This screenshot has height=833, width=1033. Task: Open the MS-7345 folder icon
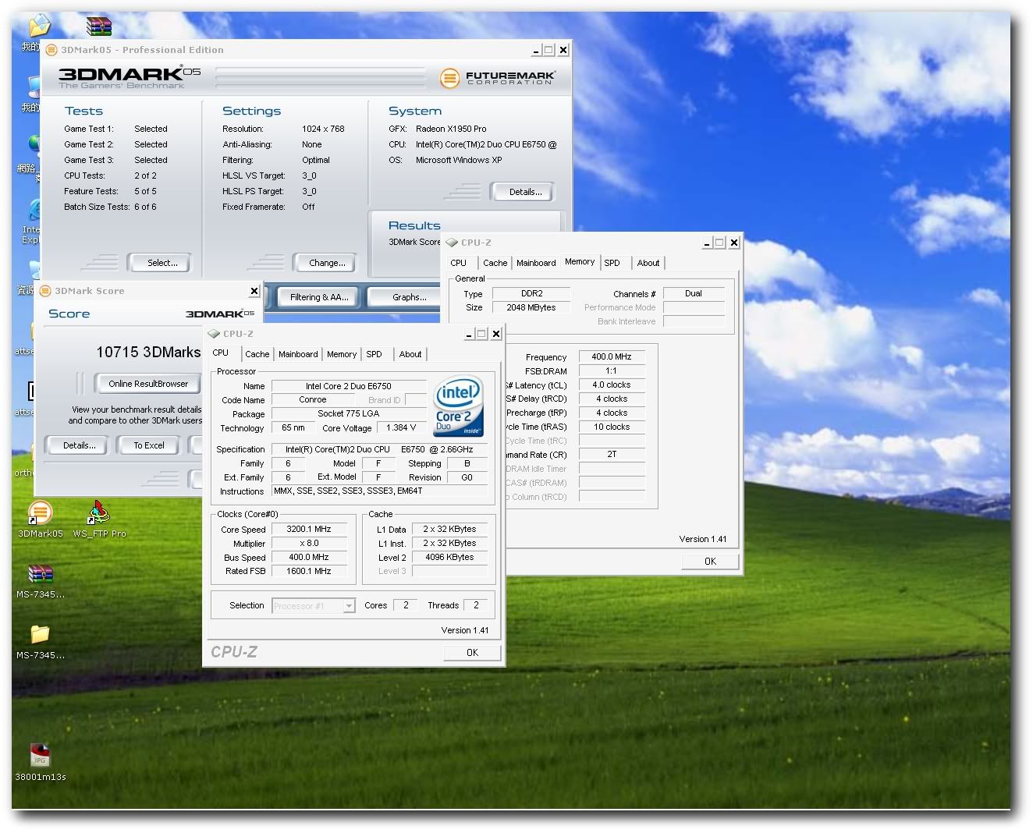point(40,634)
